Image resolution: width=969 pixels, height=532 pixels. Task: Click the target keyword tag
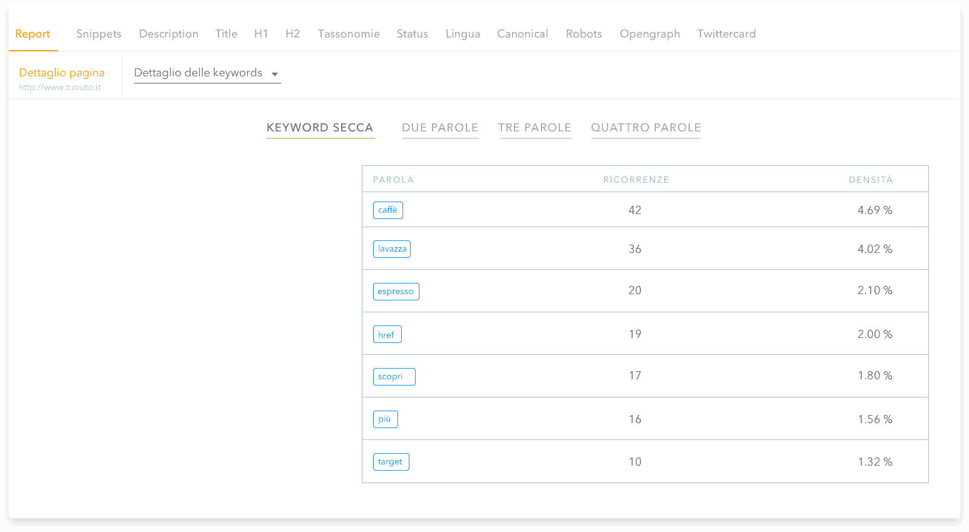pos(391,462)
